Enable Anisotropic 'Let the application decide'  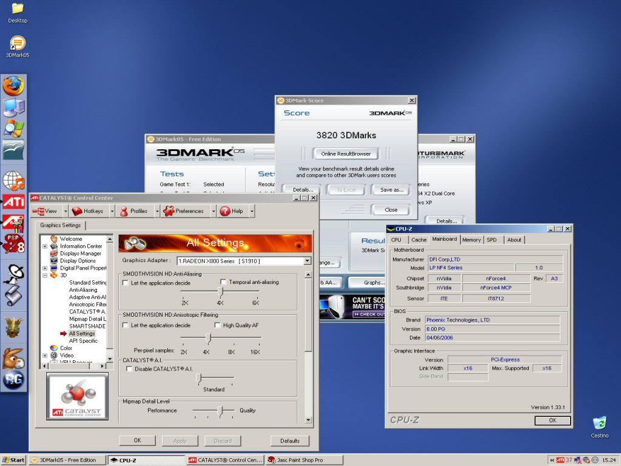126,325
